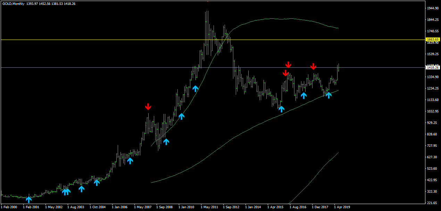Viewport: 441px width, 211px height.
Task: Click the 1 Apr 2019 date label
Action: 343,207
